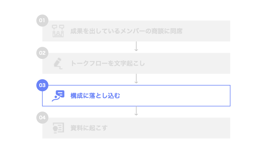The width and height of the screenshot is (272, 153).
Task: Select the arrow between steps 02 and 03
Action: [x=136, y=79]
